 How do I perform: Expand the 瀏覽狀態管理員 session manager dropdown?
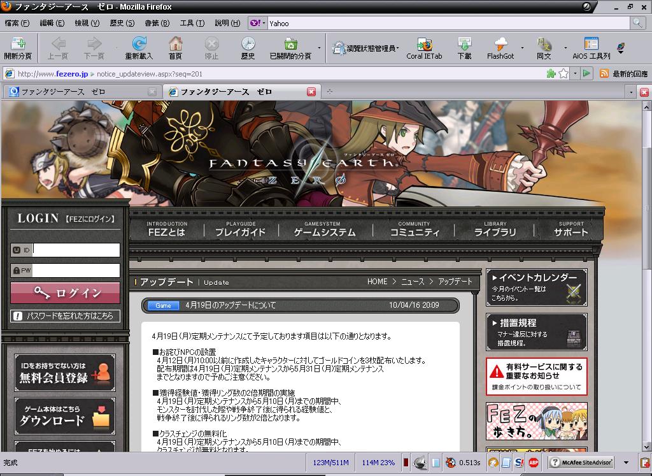398,48
